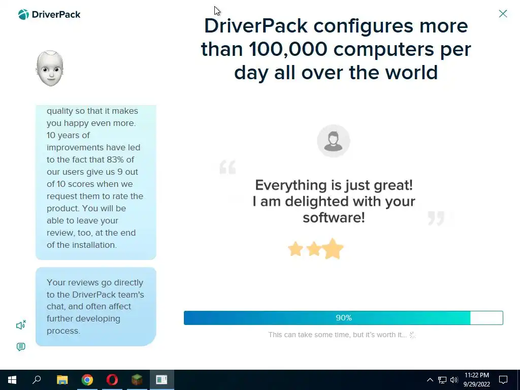Click the assistant avatar face

tap(50, 69)
